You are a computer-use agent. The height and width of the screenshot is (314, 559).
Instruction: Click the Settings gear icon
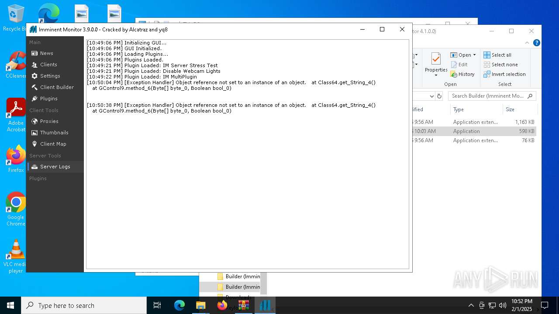[x=35, y=76]
